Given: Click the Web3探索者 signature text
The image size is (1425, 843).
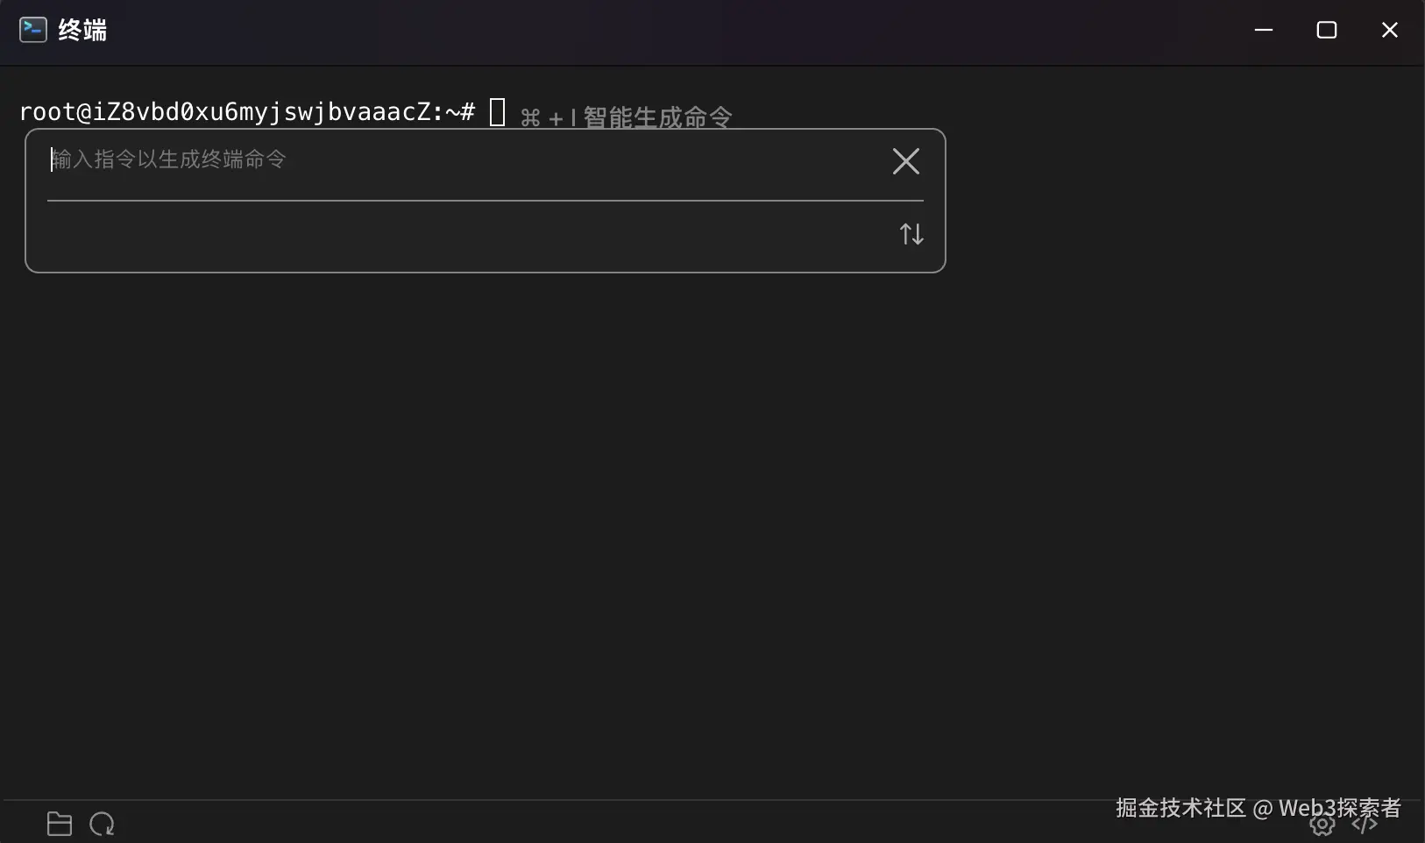Looking at the screenshot, I should pos(1339,809).
